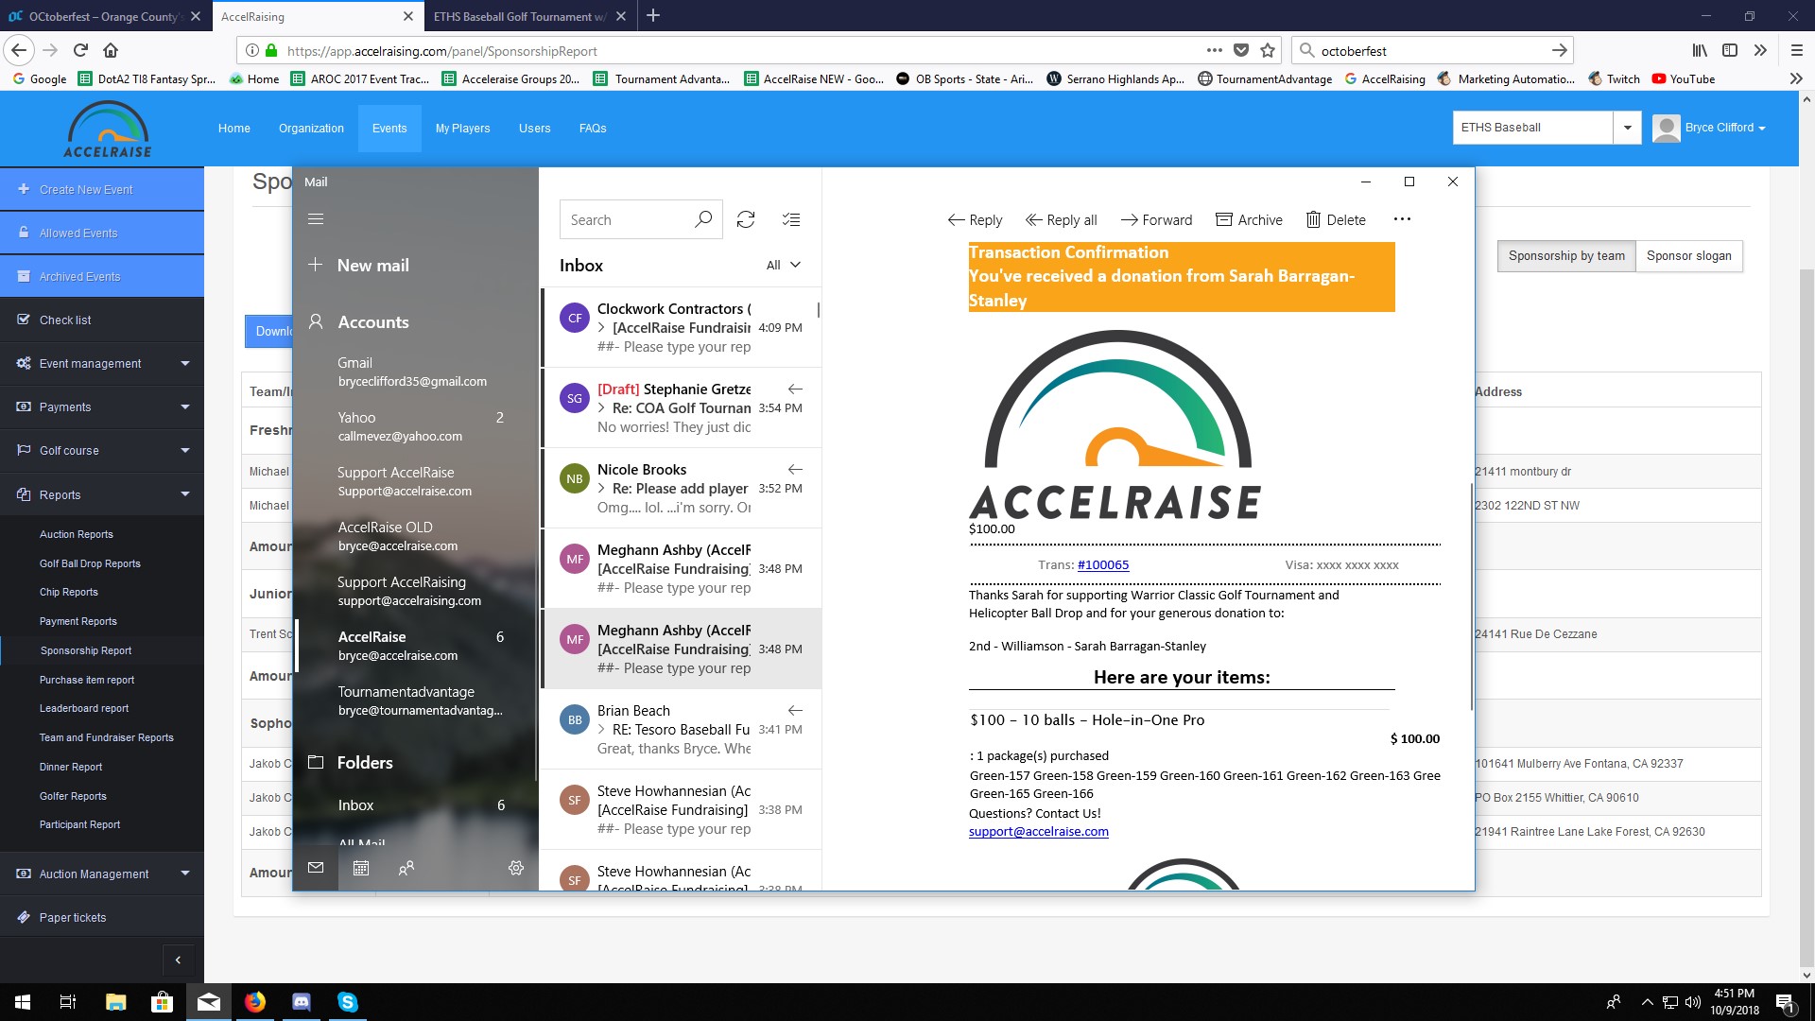Open the Brian Beach email
Viewport: 1815px width, 1021px height.
click(682, 729)
